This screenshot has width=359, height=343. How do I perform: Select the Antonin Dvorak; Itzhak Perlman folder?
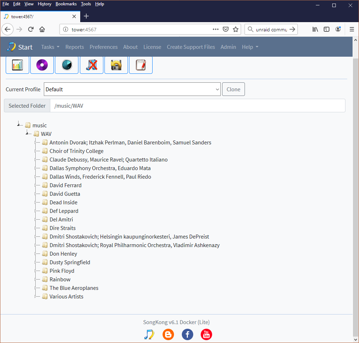click(x=130, y=143)
